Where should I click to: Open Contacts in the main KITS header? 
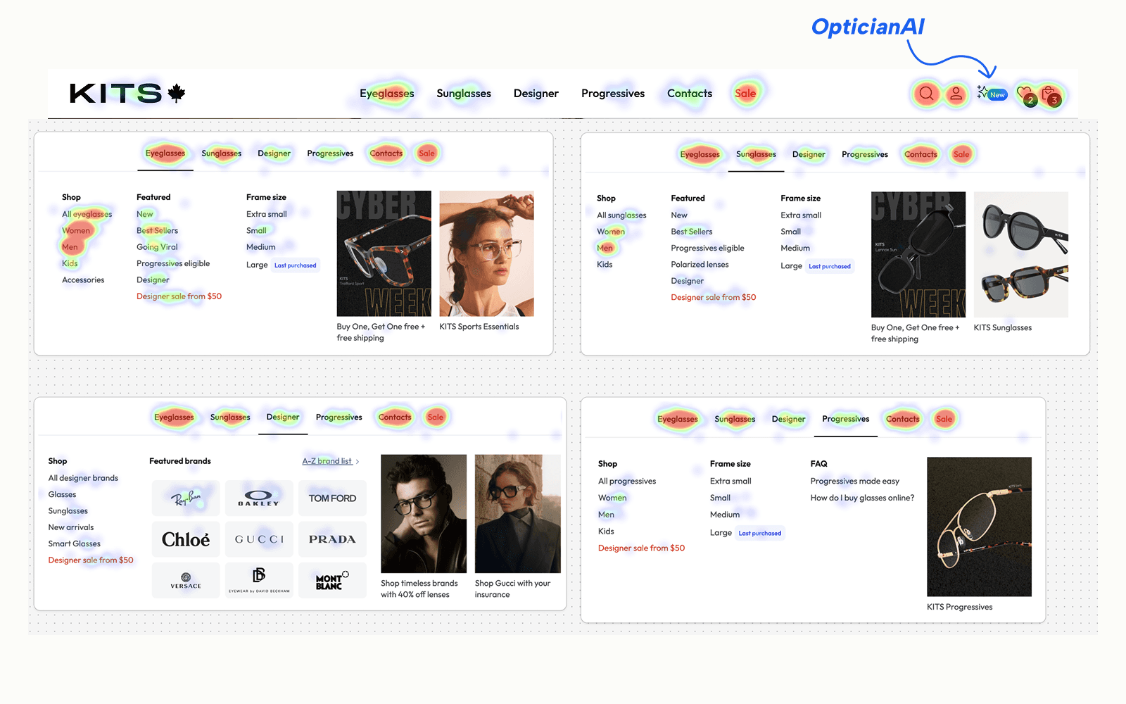690,93
